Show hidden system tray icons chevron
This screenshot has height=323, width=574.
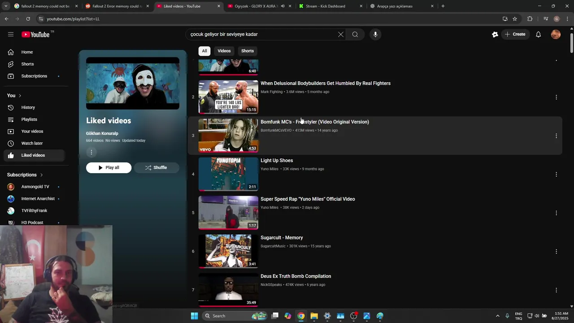pos(497,316)
